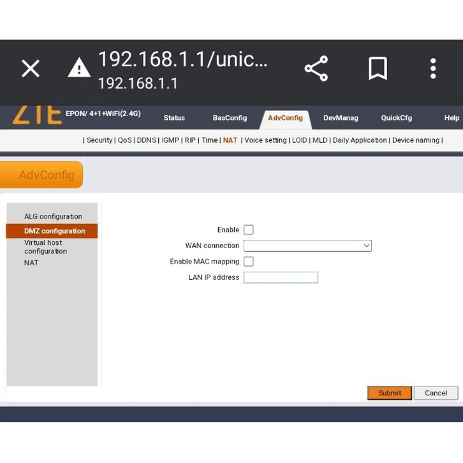Toggle the Enable MAC mapping checkbox
Viewport: 463px width, 463px height.
click(x=249, y=261)
